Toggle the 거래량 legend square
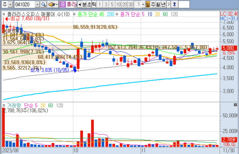The image size is (239, 154). 4,105
